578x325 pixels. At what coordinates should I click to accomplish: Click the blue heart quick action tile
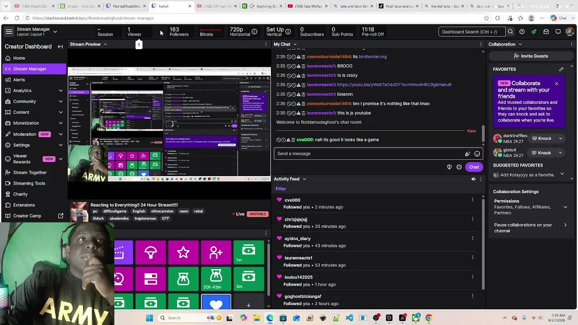click(216, 302)
